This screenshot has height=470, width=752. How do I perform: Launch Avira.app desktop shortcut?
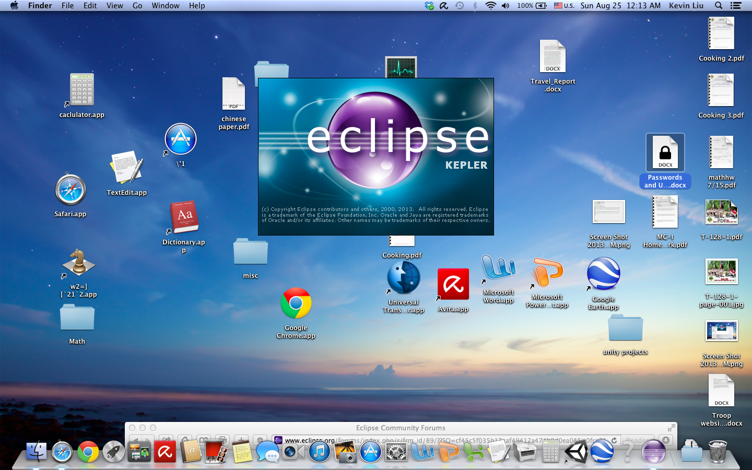453,285
